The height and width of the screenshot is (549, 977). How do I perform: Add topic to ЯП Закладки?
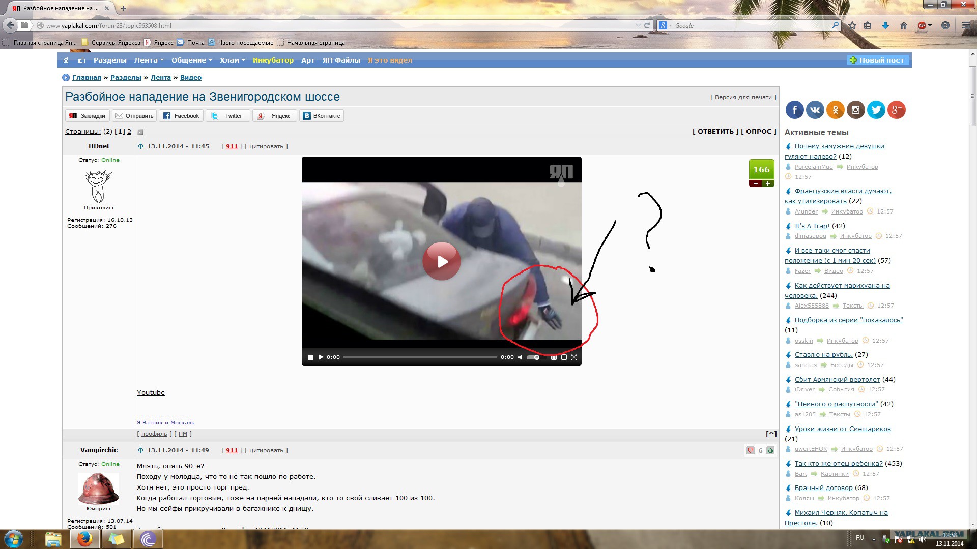[x=88, y=116]
